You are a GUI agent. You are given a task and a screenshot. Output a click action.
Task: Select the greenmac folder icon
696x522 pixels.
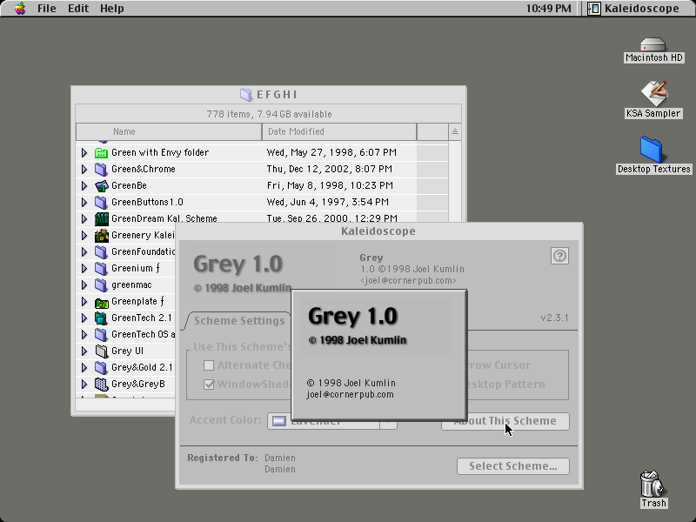[x=101, y=285]
